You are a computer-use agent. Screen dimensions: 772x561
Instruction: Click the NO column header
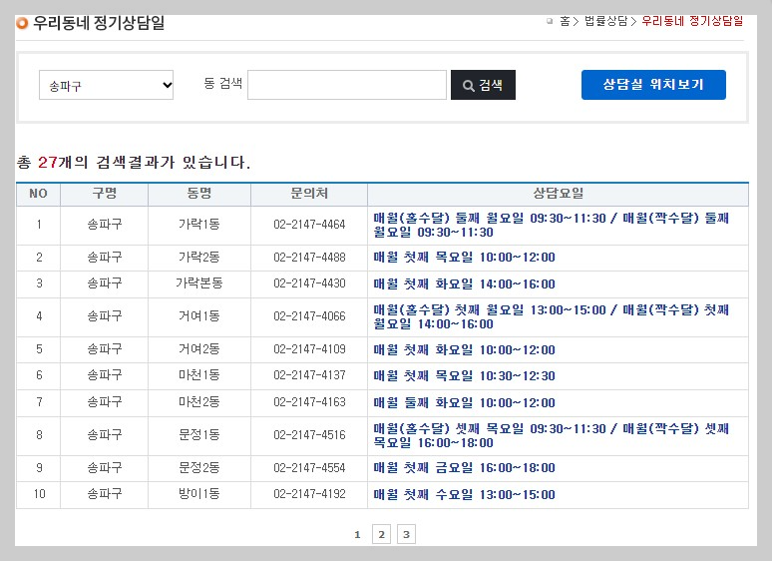(x=39, y=194)
